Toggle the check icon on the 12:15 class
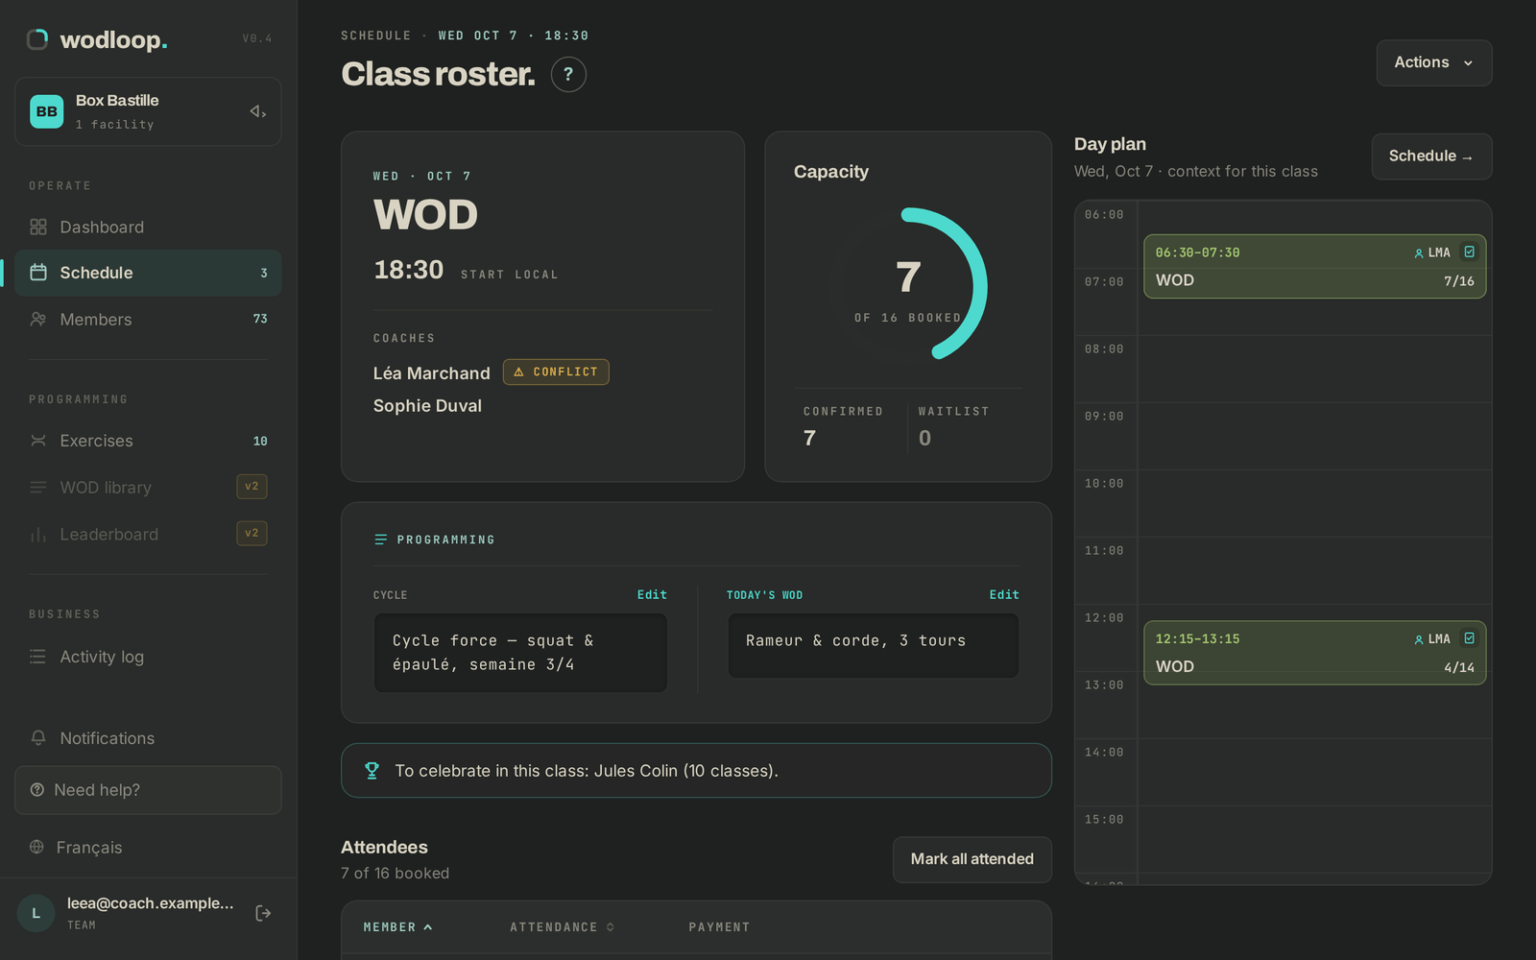Image resolution: width=1536 pixels, height=960 pixels. tap(1469, 637)
